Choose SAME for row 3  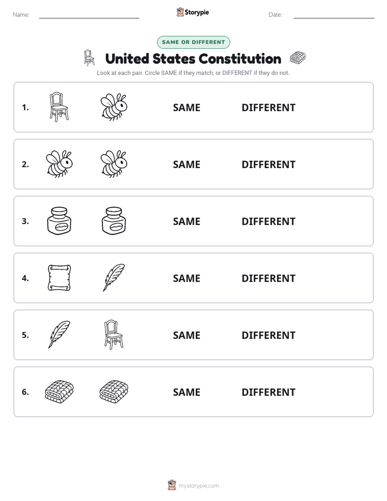[x=186, y=221]
